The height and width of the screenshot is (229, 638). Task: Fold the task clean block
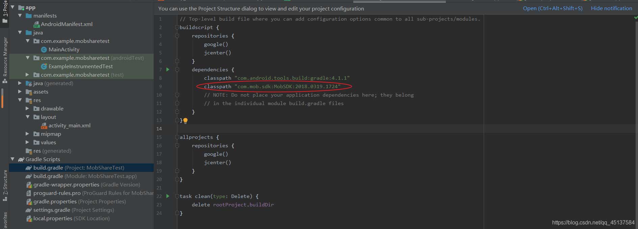click(x=177, y=196)
